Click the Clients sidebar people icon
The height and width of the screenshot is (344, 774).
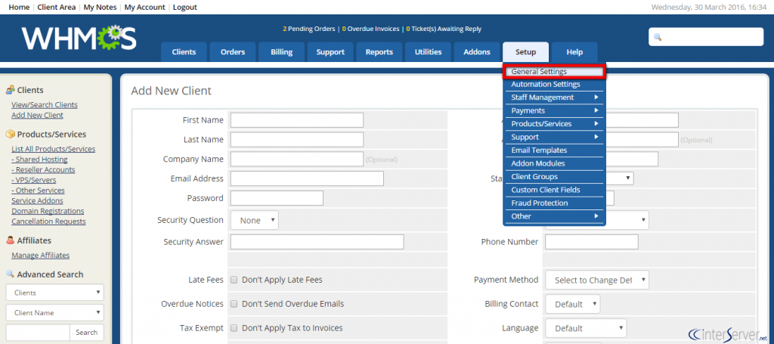point(10,90)
